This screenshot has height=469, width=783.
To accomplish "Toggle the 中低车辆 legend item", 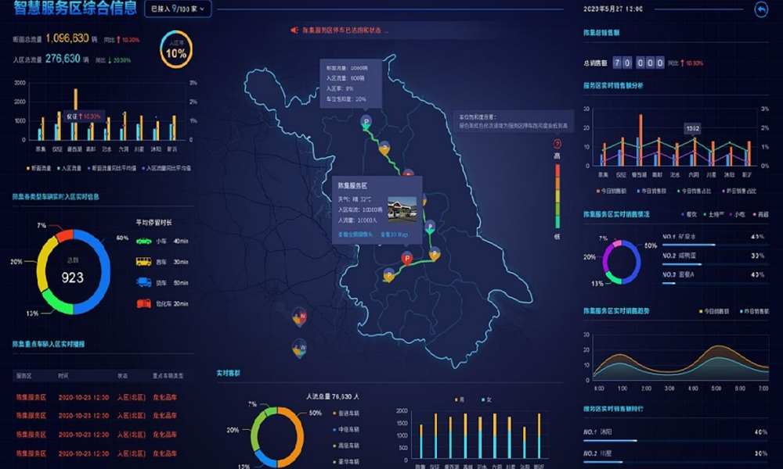I will (x=346, y=430).
